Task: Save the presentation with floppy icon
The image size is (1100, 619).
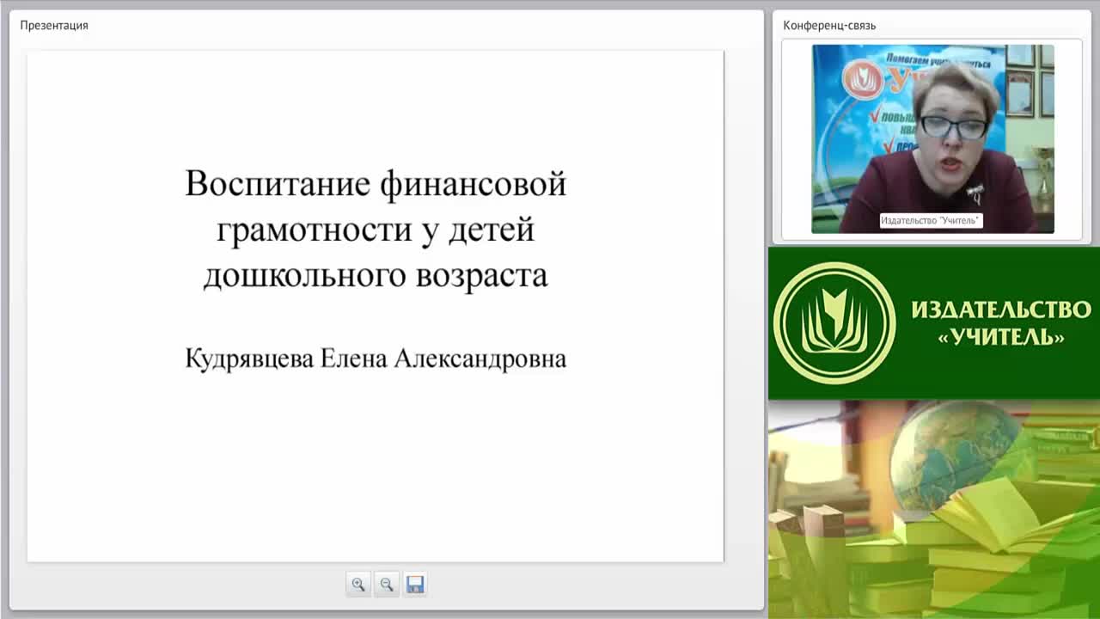Action: coord(415,585)
